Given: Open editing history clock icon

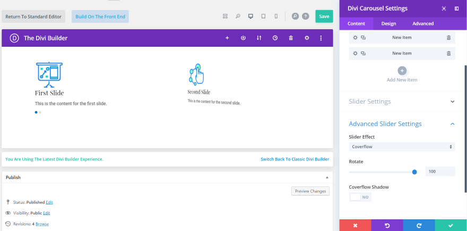Looking at the screenshot, I should coord(275,38).
